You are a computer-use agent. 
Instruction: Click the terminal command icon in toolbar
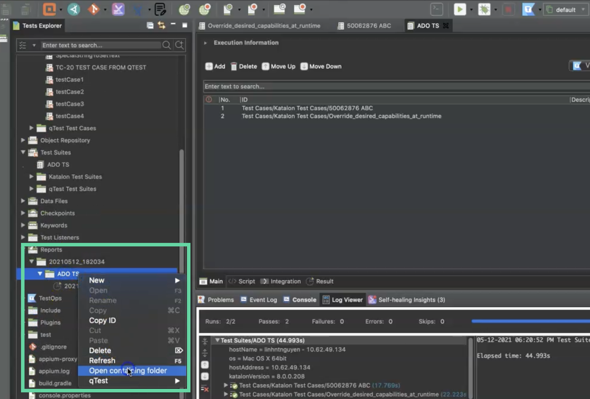pyautogui.click(x=437, y=9)
